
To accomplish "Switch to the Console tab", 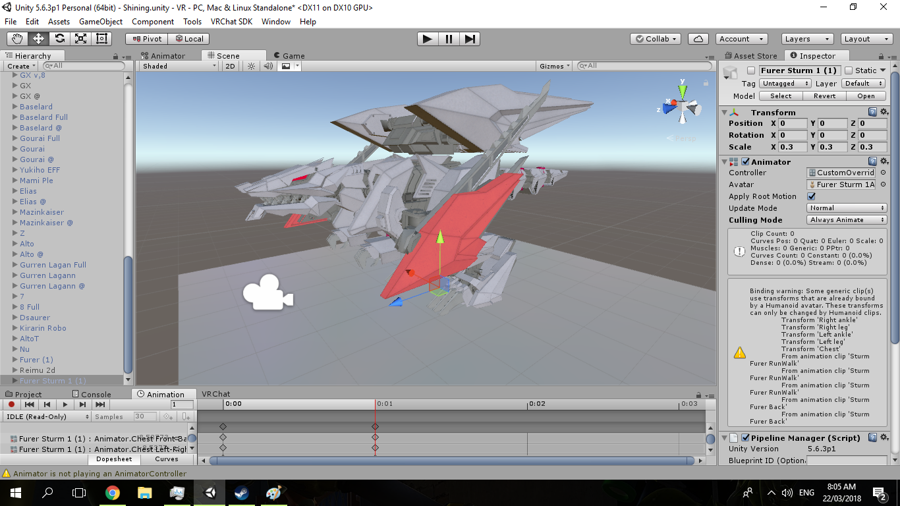I will 91,395.
